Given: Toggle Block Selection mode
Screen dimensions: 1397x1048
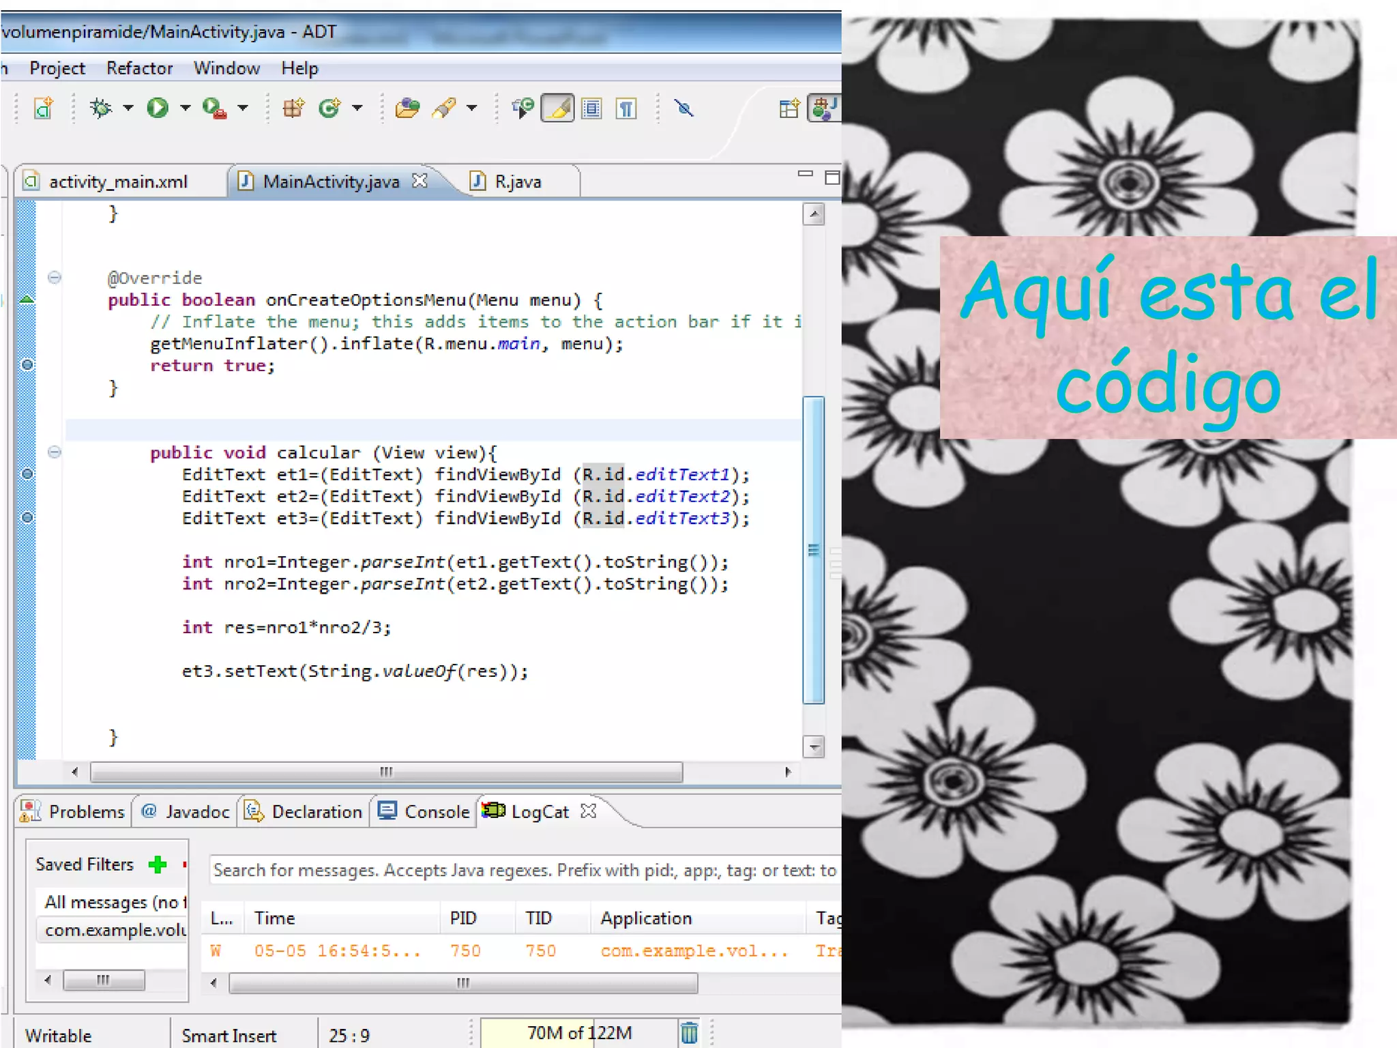Looking at the screenshot, I should 591,108.
